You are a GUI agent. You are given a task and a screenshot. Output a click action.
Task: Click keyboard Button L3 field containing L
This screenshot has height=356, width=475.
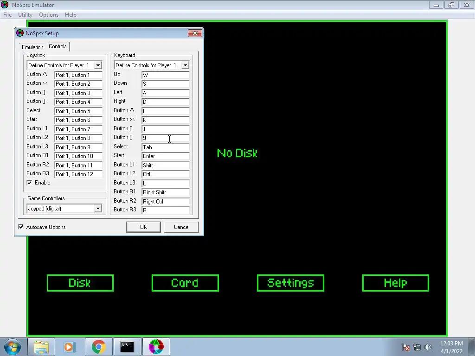166,183
